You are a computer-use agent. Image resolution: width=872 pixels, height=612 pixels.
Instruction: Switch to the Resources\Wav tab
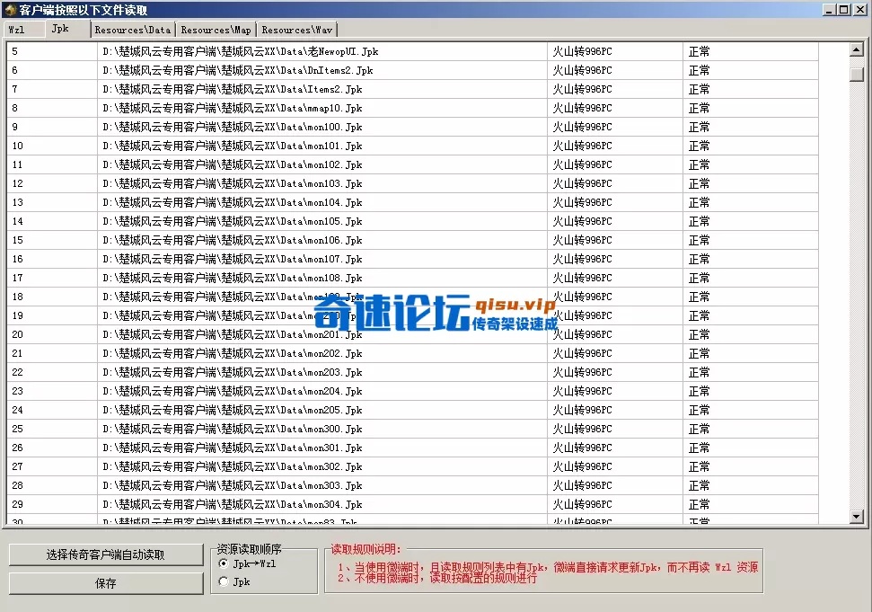point(296,29)
